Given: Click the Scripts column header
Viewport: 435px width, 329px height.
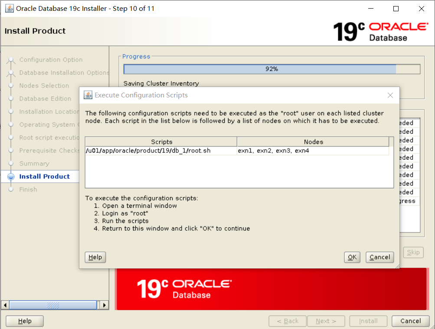Looking at the screenshot, I should point(161,142).
